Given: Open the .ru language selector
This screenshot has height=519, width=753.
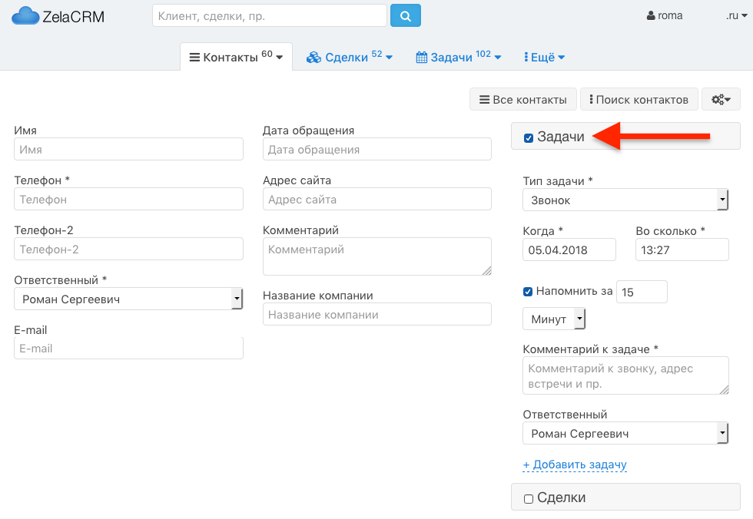Looking at the screenshot, I should (x=736, y=16).
